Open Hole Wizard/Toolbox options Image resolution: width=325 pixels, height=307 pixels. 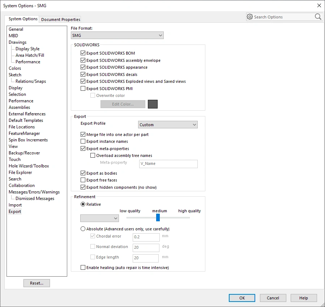coord(29,166)
